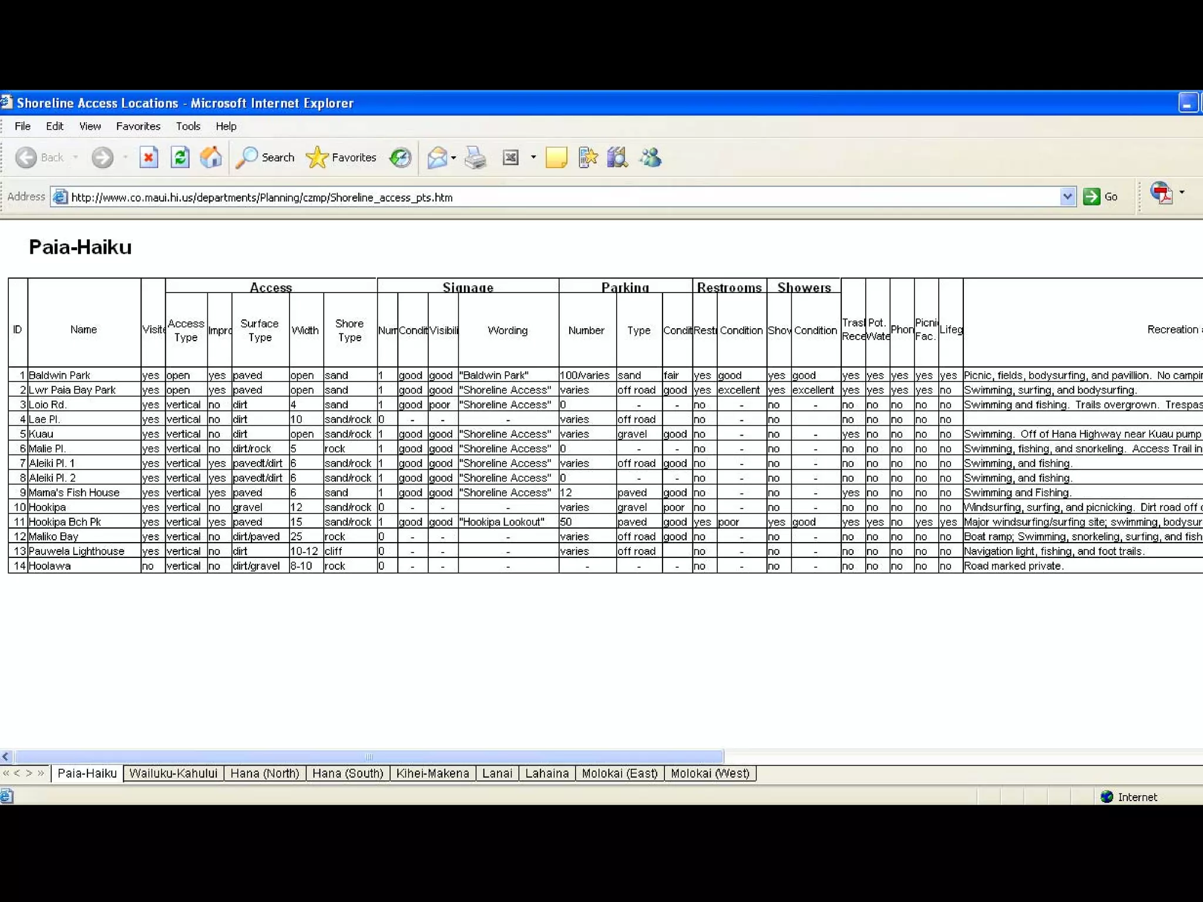Expand the Mail icon dropdown arrow
Screen dimensions: 1203x902
tap(453, 157)
